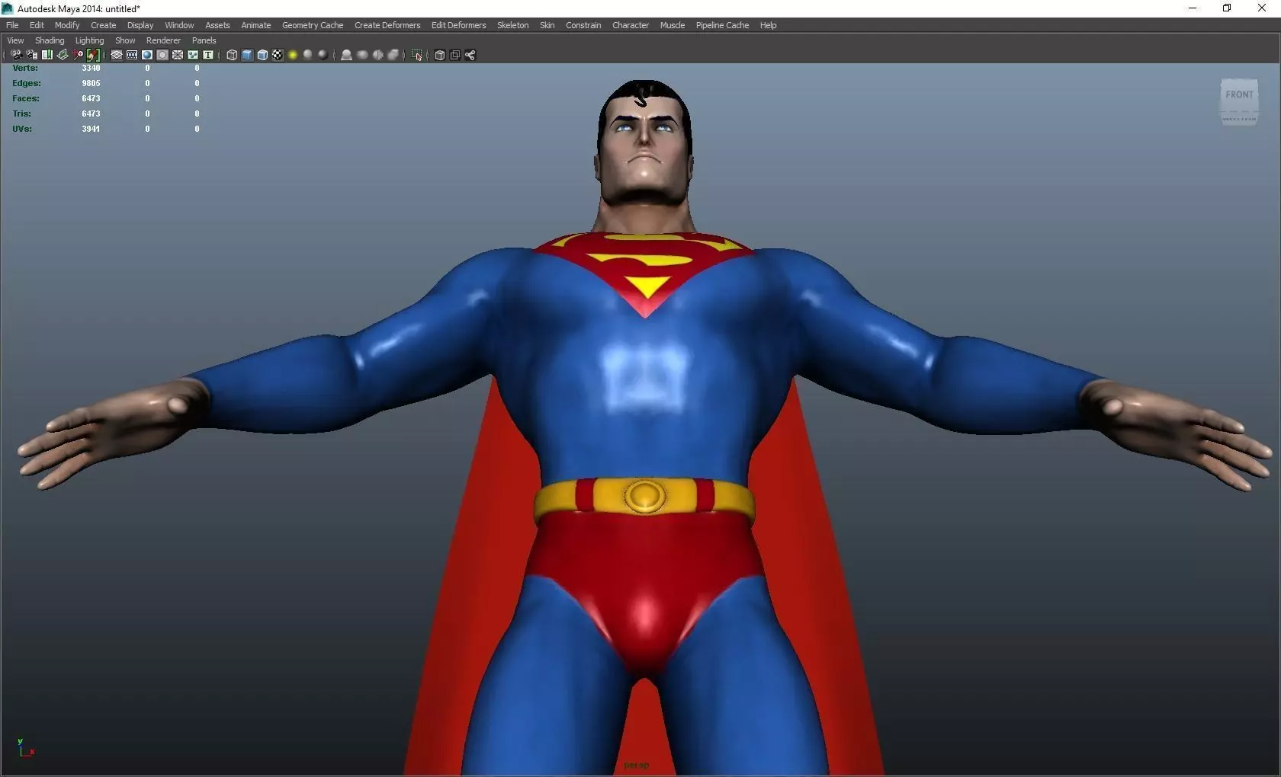1281x777 pixels.
Task: Click the Image Plane icon
Action: pos(63,55)
